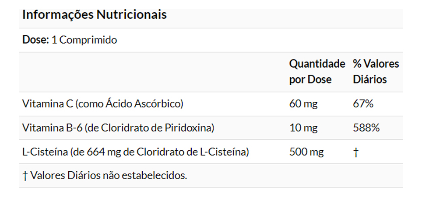Select the L-Cisteína name starting the last row
The width and height of the screenshot is (422, 197).
pos(42,152)
